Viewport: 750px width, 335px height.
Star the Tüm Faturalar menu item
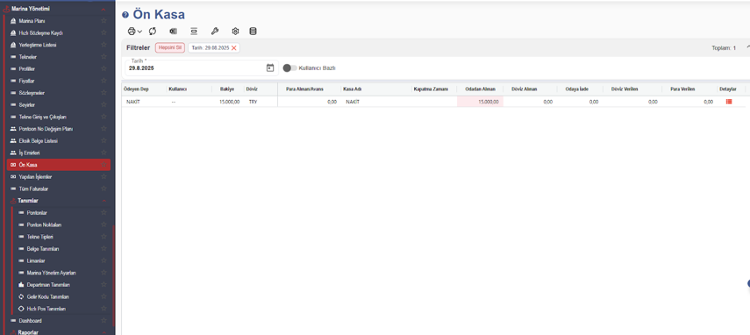(104, 189)
